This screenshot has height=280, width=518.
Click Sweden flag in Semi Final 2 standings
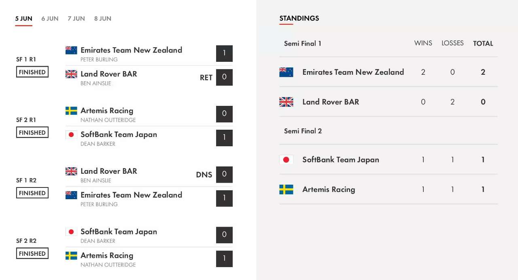pyautogui.click(x=286, y=189)
